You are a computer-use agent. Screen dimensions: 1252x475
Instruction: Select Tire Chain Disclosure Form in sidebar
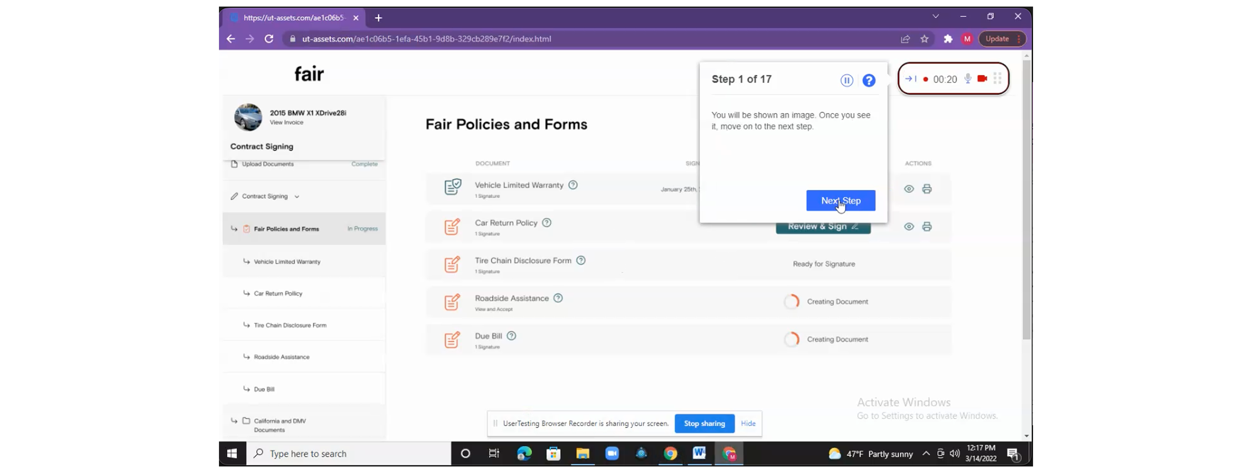pyautogui.click(x=290, y=326)
